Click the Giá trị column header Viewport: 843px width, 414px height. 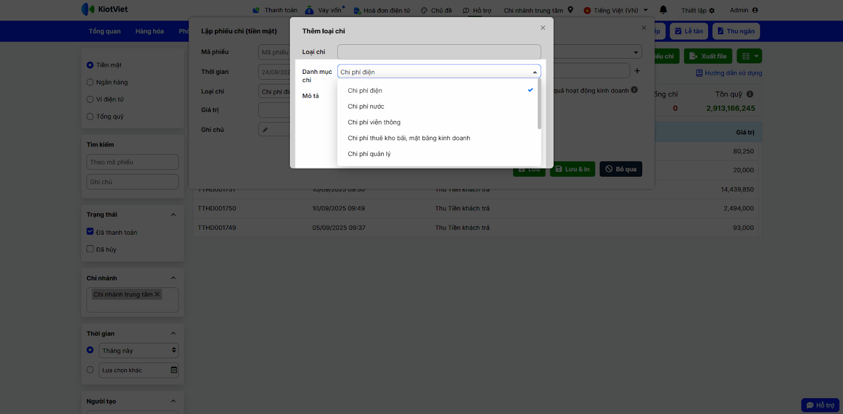point(745,132)
